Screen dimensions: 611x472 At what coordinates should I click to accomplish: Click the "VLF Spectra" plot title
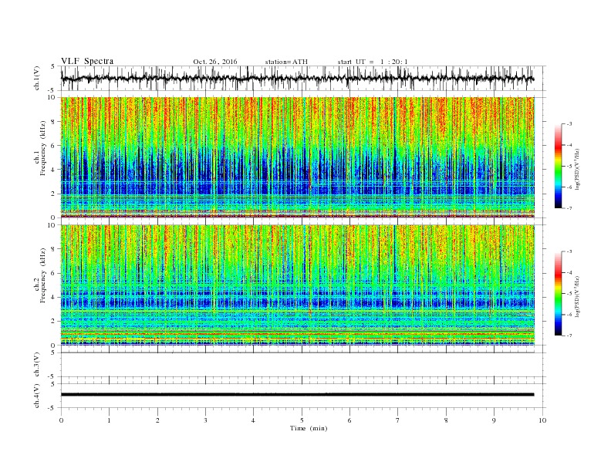(x=87, y=61)
